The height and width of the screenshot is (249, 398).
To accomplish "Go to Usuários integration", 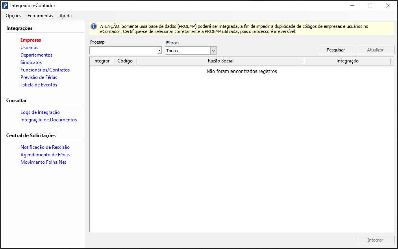I will click(x=30, y=48).
